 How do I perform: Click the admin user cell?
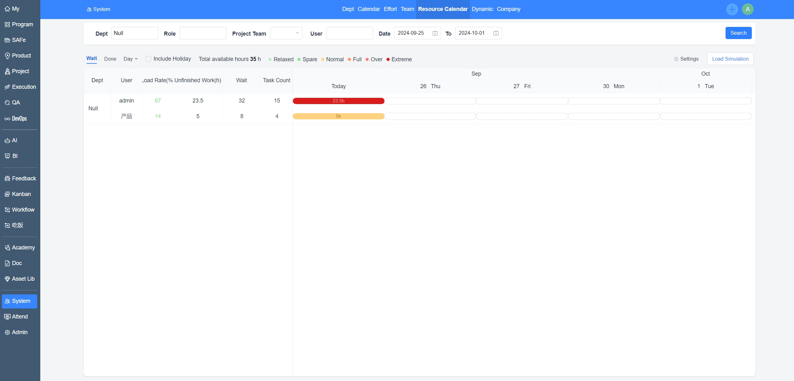127,101
